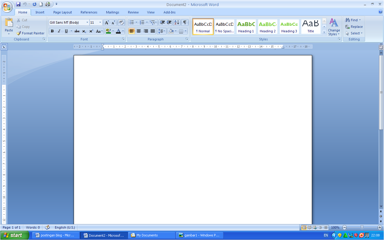The height and width of the screenshot is (240, 384).
Task: Set Align Text Left
Action: 132,31
